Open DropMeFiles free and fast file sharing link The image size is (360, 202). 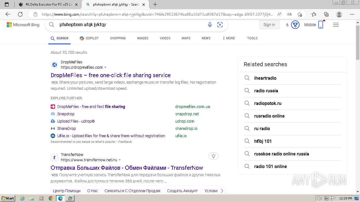point(91,107)
